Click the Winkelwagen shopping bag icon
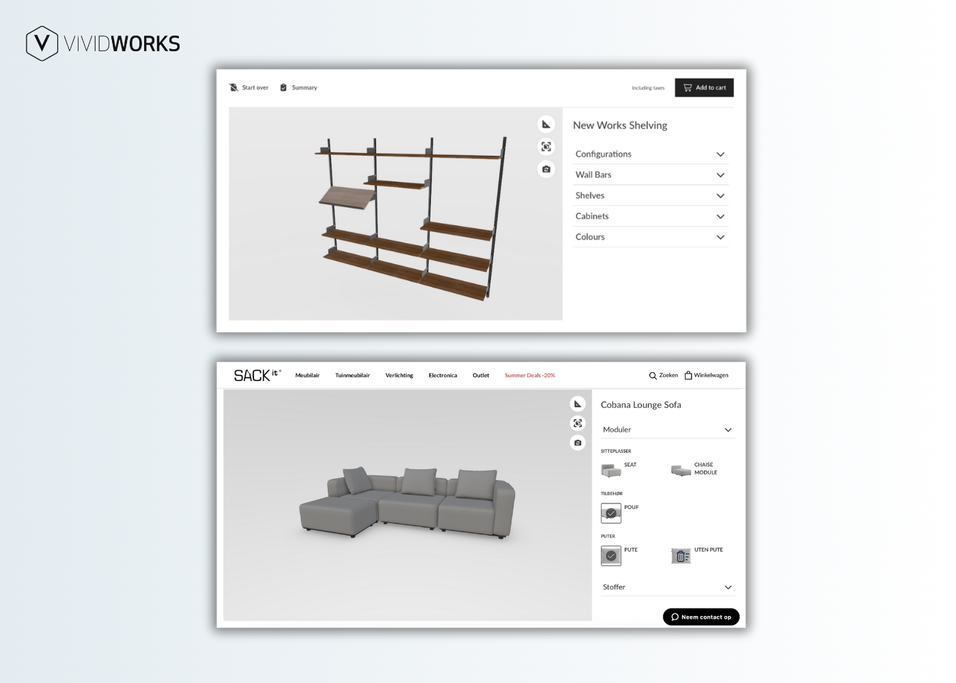Screen dimensions: 956x683 (688, 375)
